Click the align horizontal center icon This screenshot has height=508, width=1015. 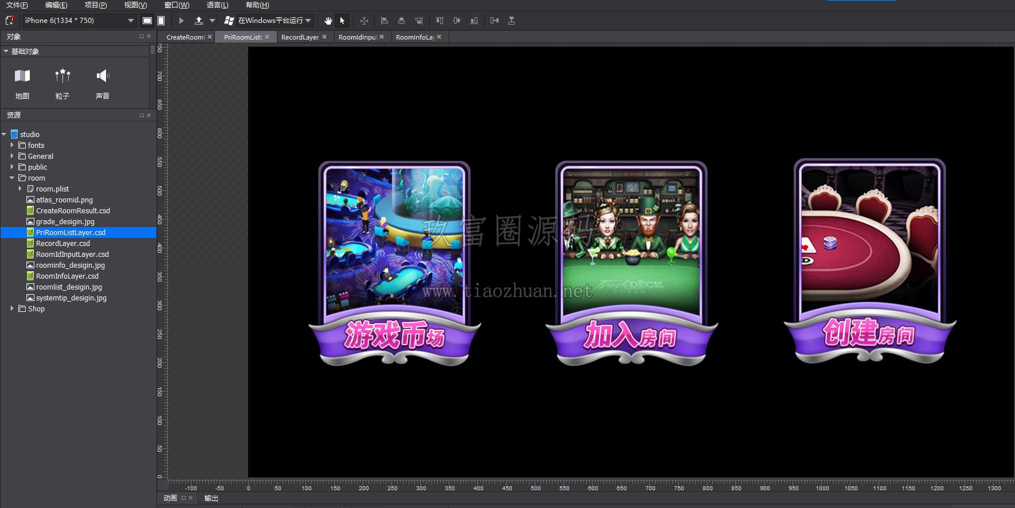click(401, 21)
